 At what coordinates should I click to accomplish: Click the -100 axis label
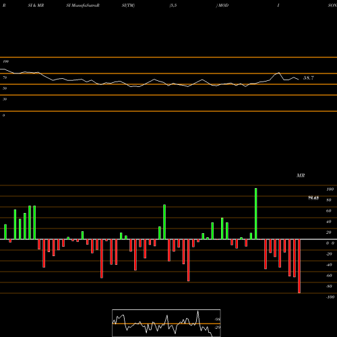click(x=330, y=297)
